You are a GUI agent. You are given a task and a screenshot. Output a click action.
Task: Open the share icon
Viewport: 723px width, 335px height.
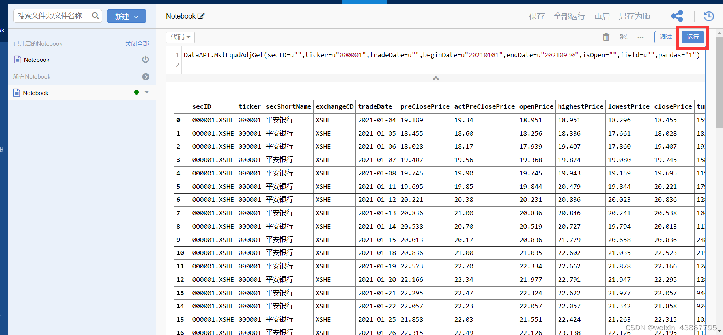pos(677,16)
